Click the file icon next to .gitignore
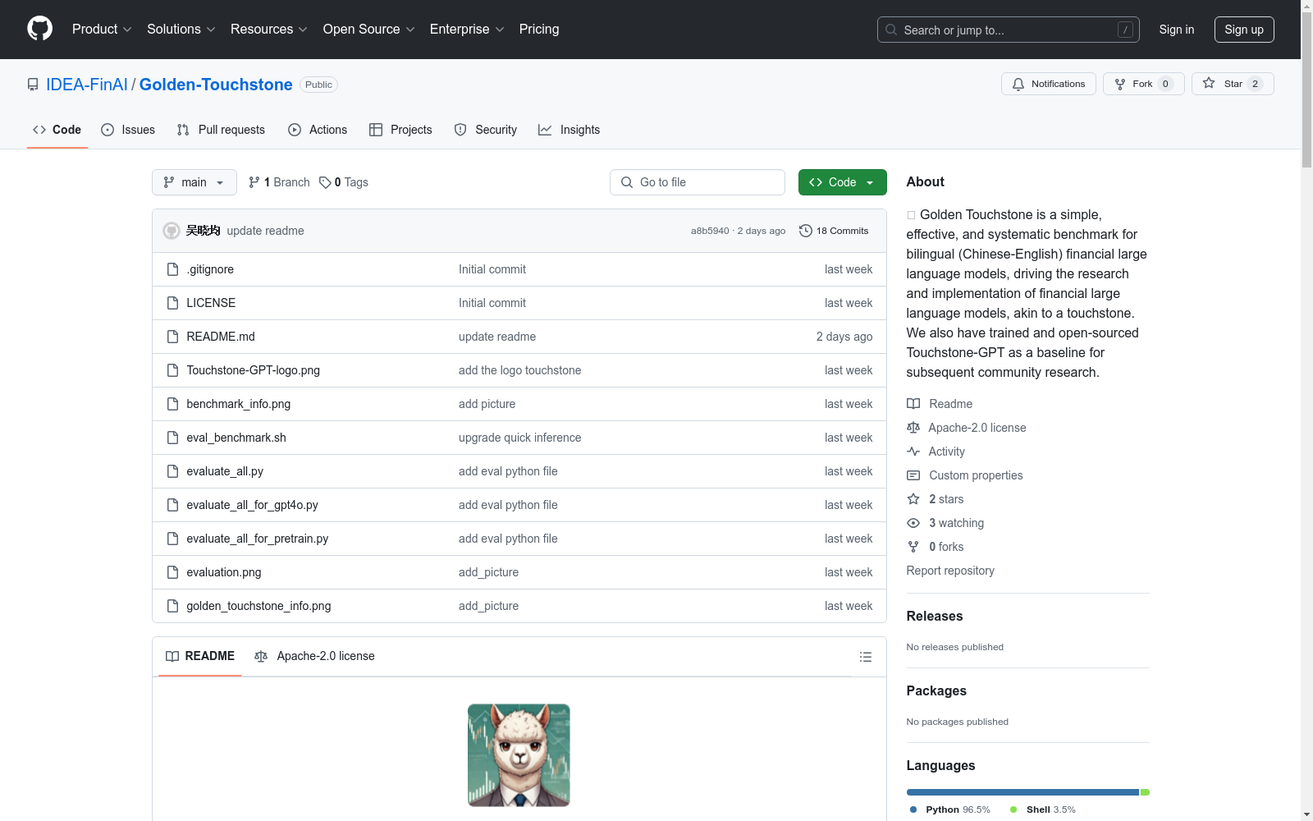 172,269
